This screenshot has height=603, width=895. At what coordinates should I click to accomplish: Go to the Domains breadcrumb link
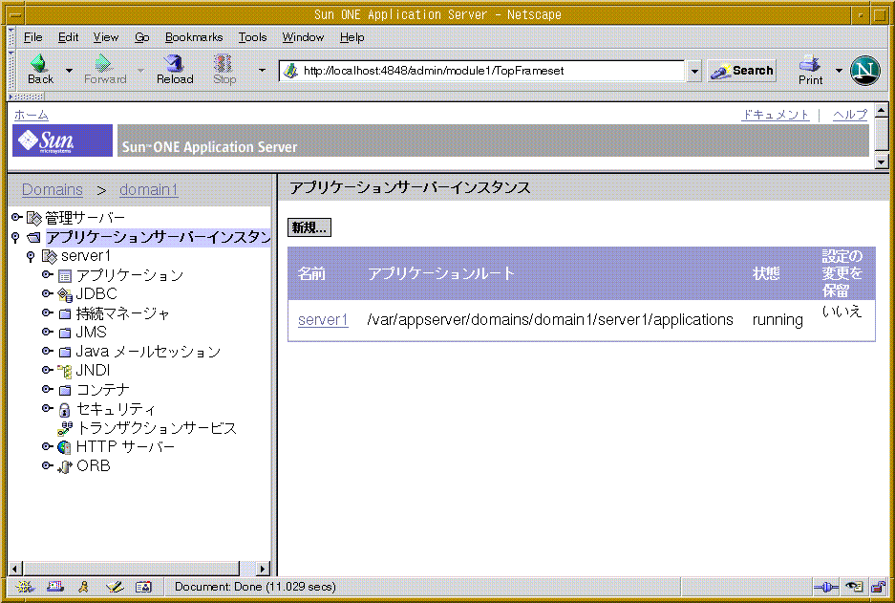pos(52,189)
